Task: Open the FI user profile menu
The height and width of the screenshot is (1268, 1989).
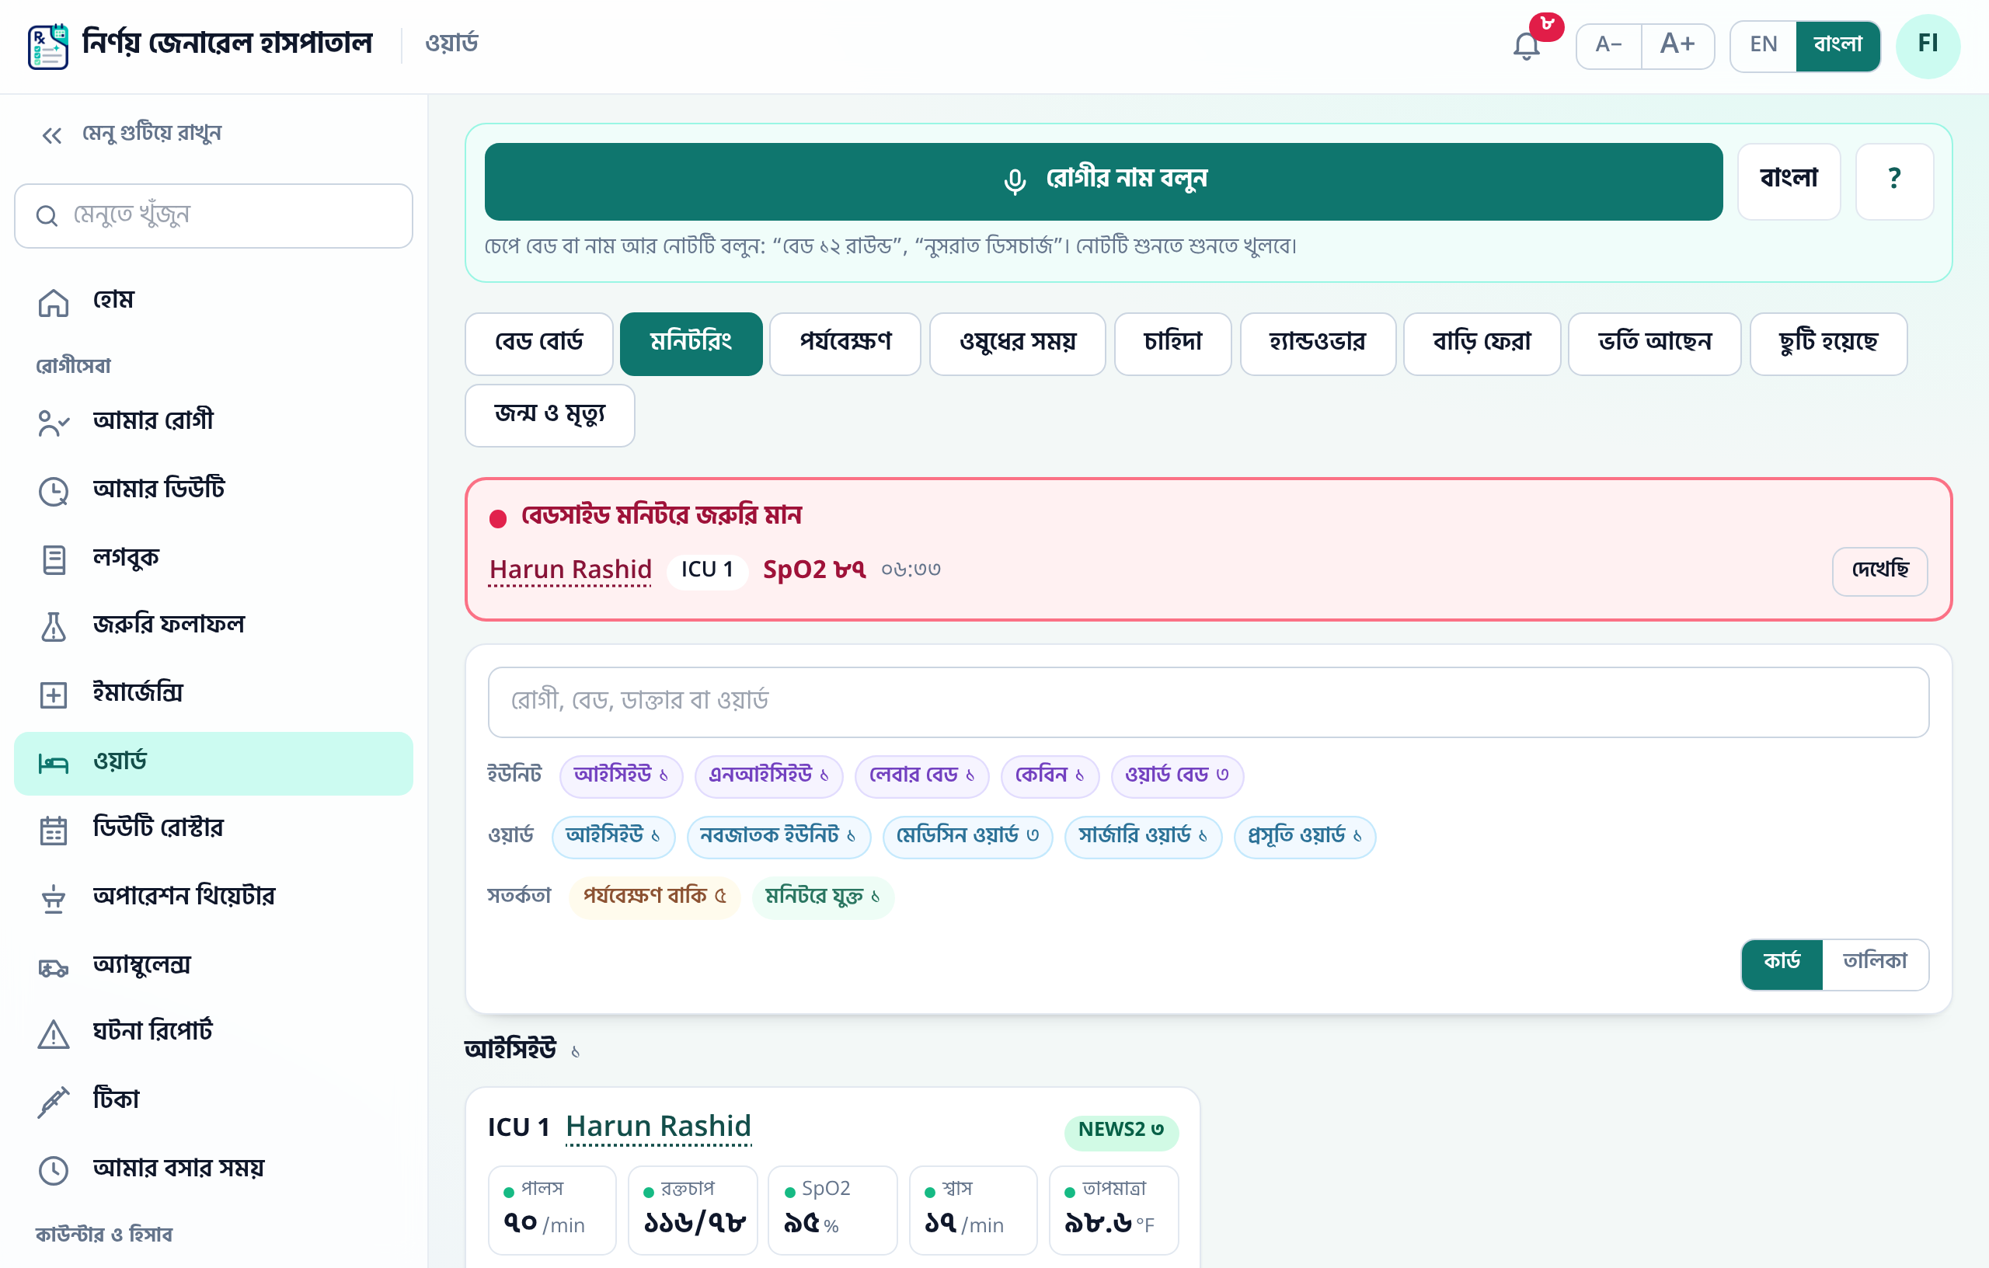Action: (1927, 45)
